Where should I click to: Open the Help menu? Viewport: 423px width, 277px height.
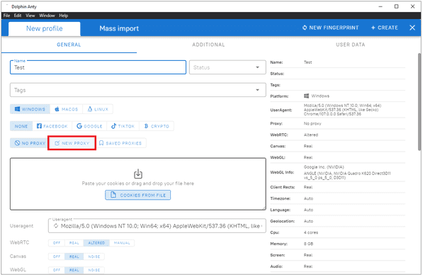coord(64,16)
